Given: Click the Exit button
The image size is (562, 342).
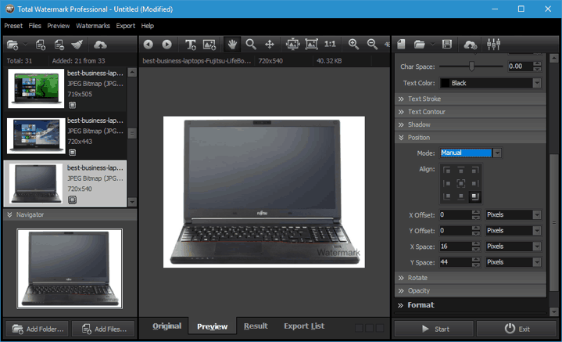Looking at the screenshot, I should 517,329.
